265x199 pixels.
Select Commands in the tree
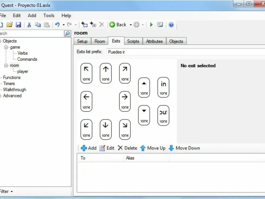pyautogui.click(x=27, y=59)
